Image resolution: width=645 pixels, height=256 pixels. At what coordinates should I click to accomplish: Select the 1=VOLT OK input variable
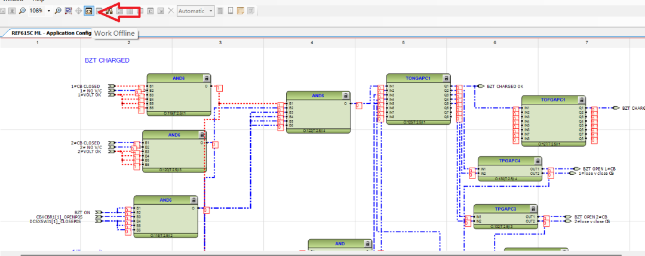click(89, 95)
